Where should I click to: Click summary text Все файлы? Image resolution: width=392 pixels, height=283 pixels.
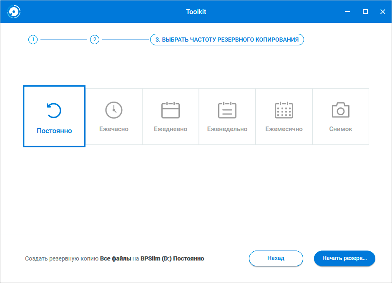[x=116, y=258]
